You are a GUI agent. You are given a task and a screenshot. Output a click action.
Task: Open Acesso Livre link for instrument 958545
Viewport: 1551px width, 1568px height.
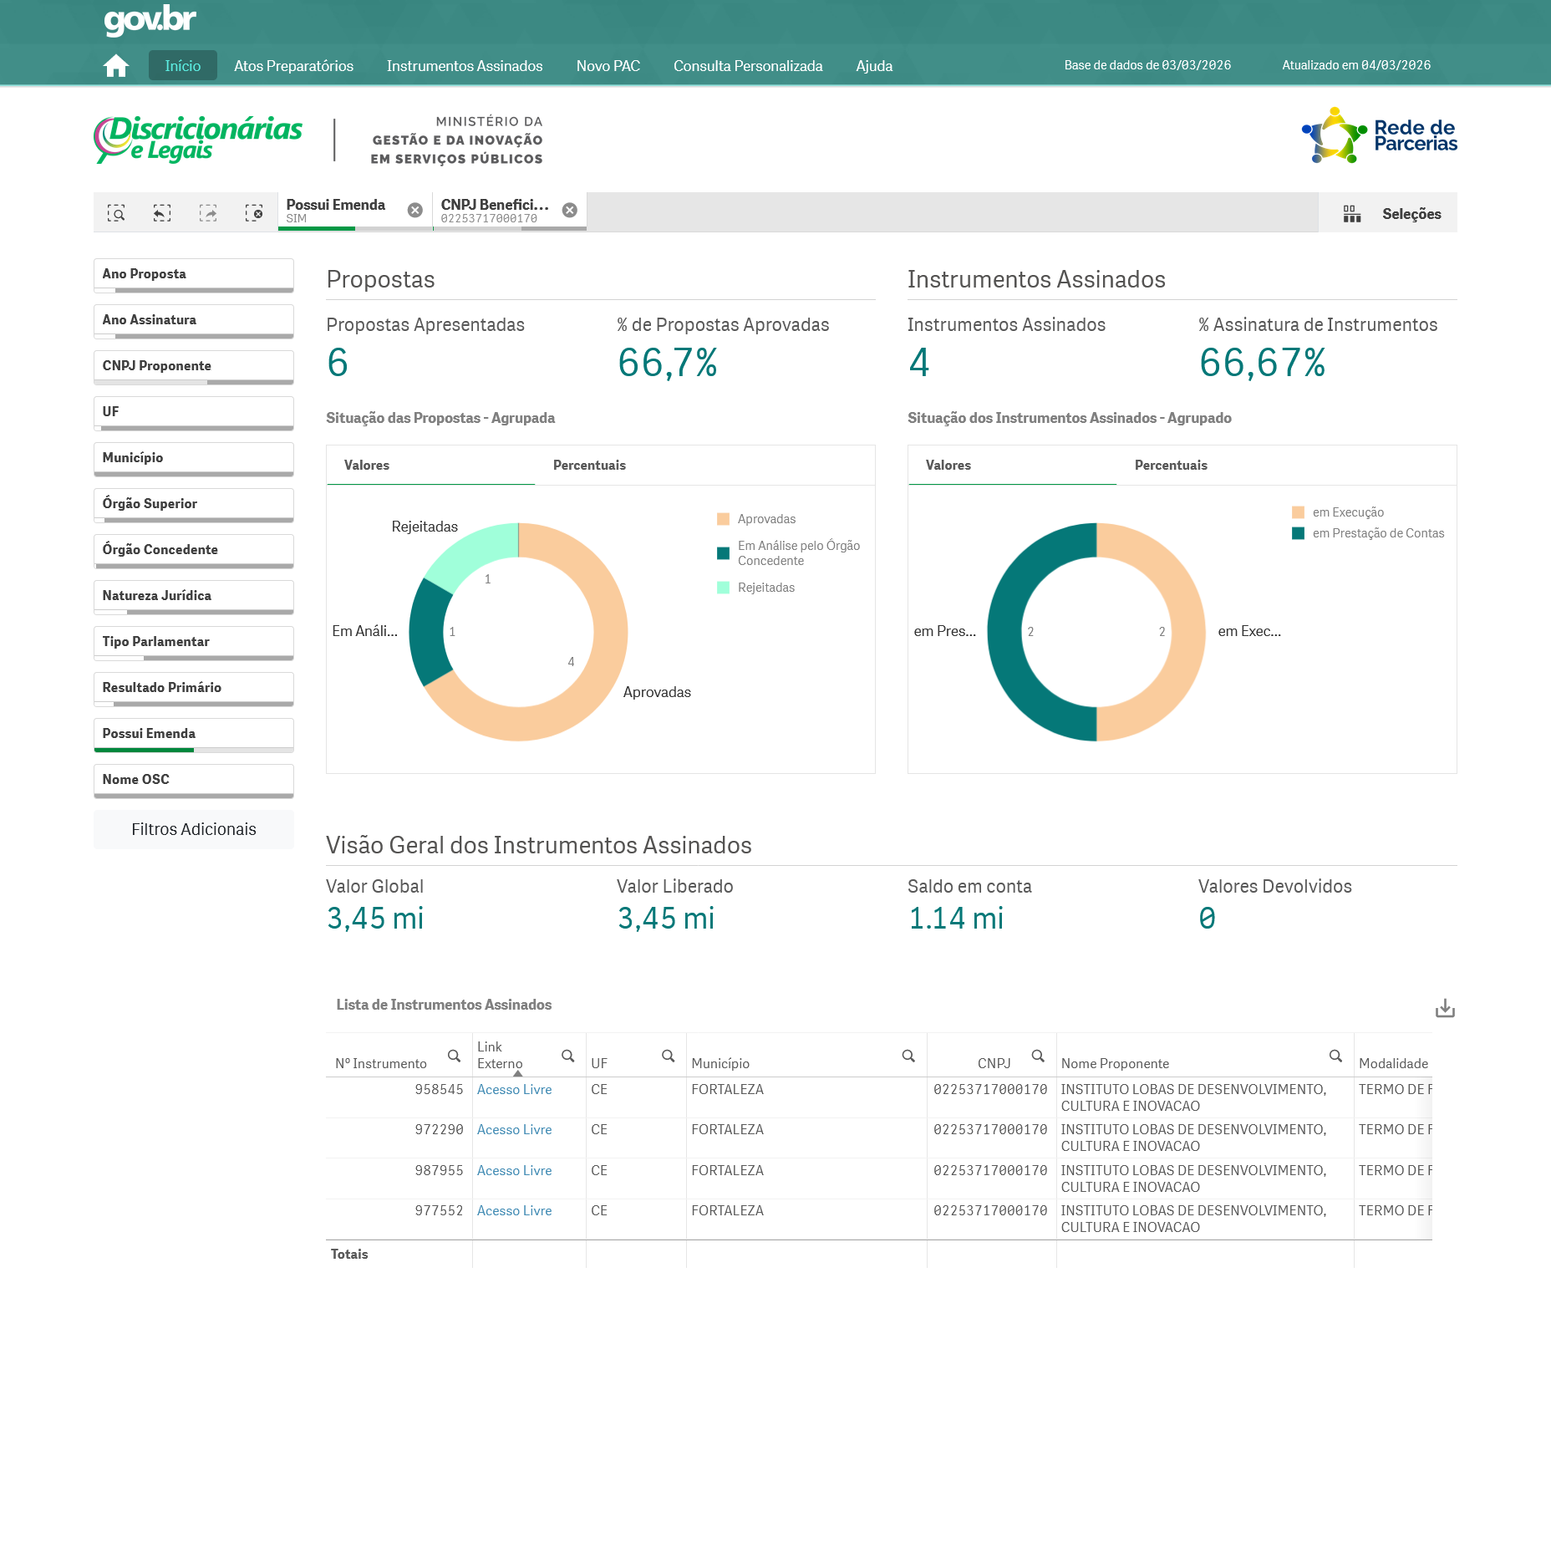coord(514,1090)
